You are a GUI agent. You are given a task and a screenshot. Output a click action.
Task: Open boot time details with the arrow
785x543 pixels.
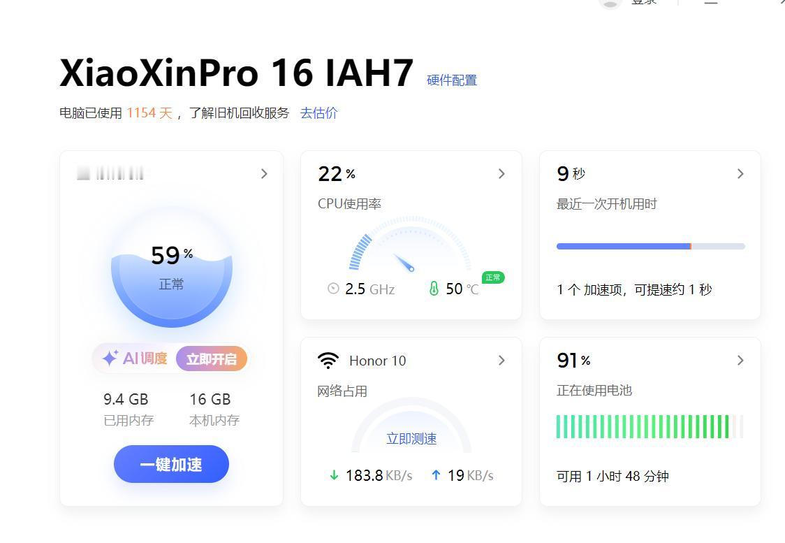point(740,173)
